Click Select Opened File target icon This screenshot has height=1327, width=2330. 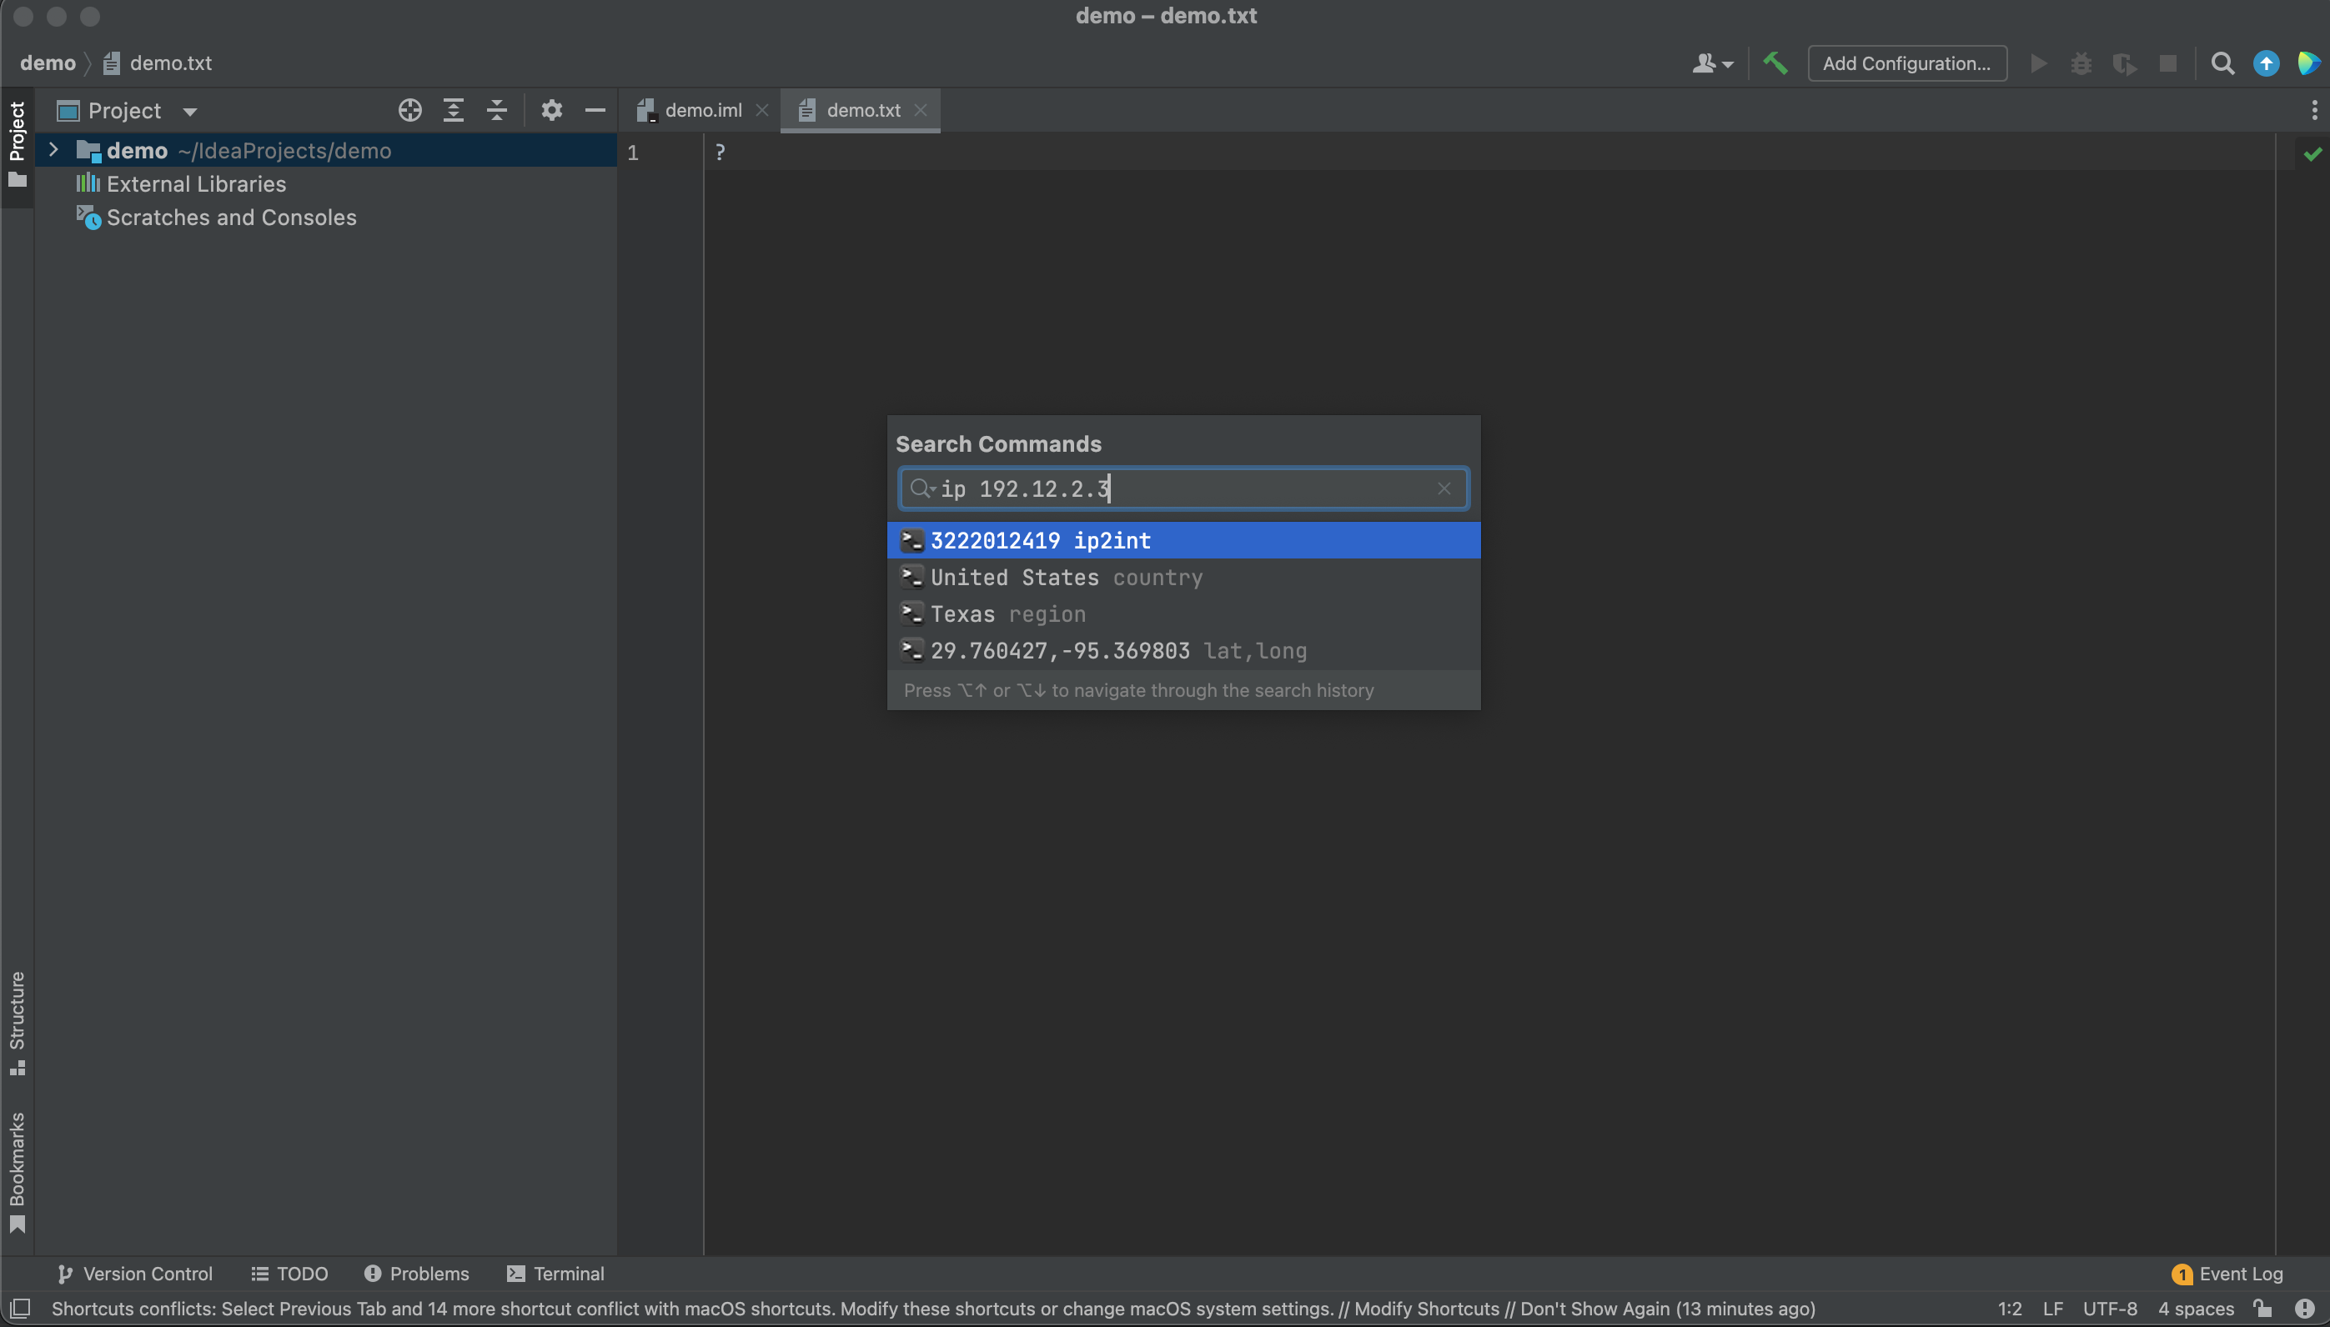[x=409, y=110]
